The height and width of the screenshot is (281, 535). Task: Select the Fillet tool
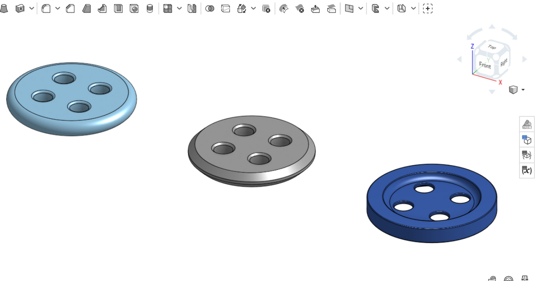pos(46,8)
